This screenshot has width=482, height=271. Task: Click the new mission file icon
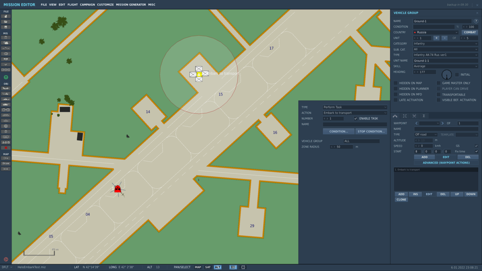(x=5, y=16)
